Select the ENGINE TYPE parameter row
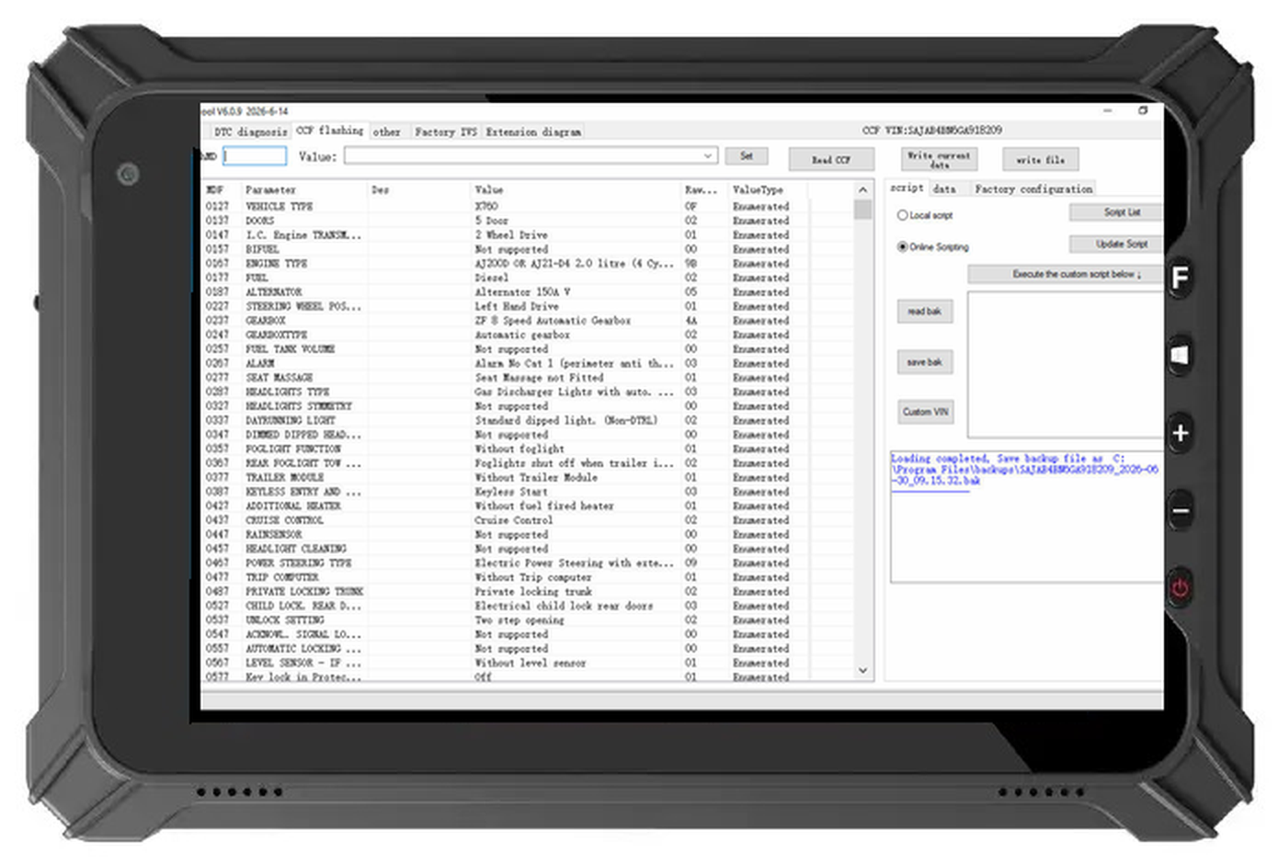Viewport: 1278px width, 864px height. coord(528,263)
